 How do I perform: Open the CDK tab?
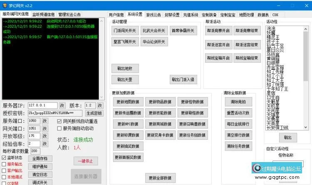(x=275, y=15)
